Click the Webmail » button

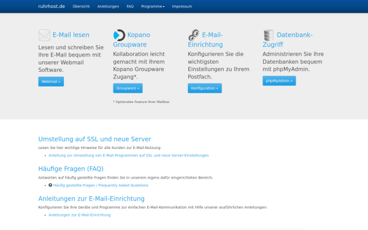pos(51,82)
